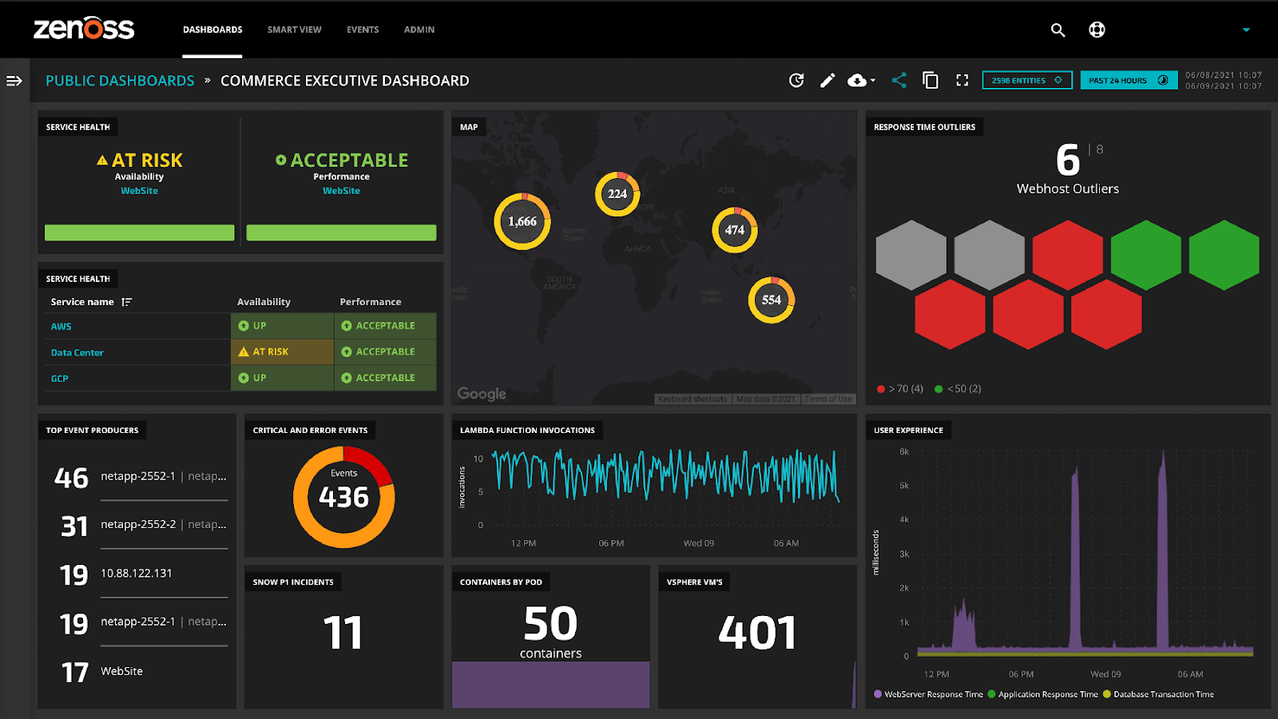Open the 50 containers value

[x=550, y=624]
